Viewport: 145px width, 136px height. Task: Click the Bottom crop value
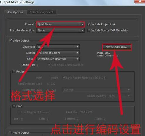[77, 119]
